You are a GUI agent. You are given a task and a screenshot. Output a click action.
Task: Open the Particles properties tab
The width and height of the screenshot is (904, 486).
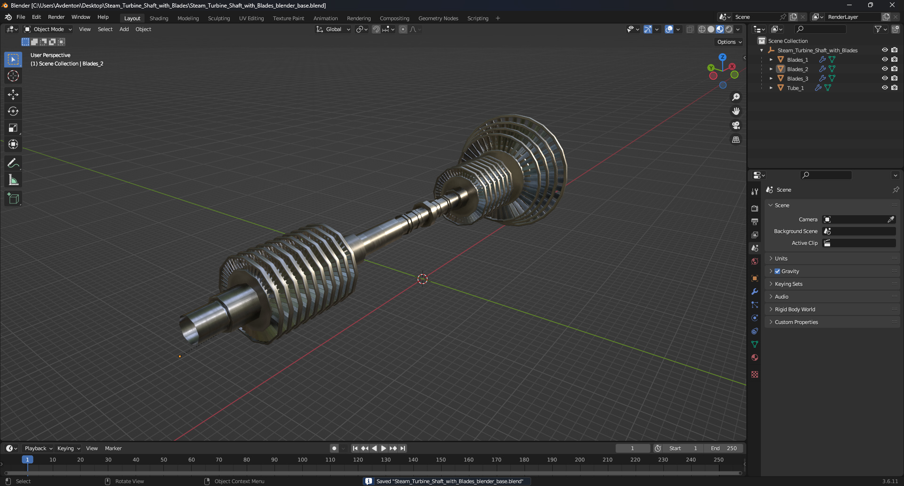[755, 305]
